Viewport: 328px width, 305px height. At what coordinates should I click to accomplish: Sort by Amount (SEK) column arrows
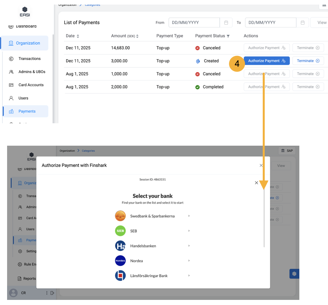(x=137, y=36)
